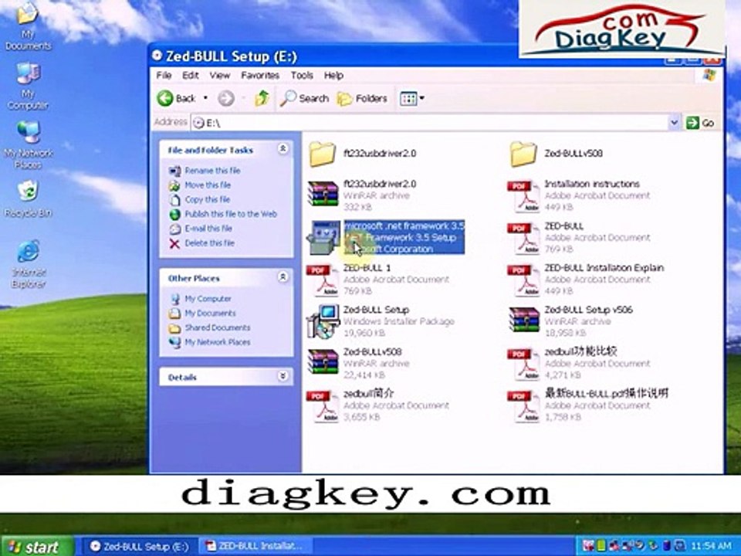The height and width of the screenshot is (556, 741).
Task: Select the Zed-BULL Setup v506 archive icon
Action: tap(524, 320)
